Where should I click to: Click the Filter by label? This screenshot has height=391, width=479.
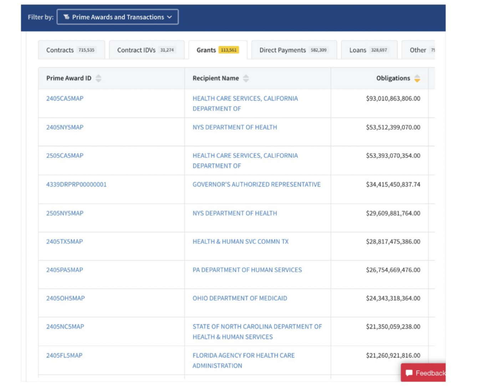pyautogui.click(x=41, y=17)
